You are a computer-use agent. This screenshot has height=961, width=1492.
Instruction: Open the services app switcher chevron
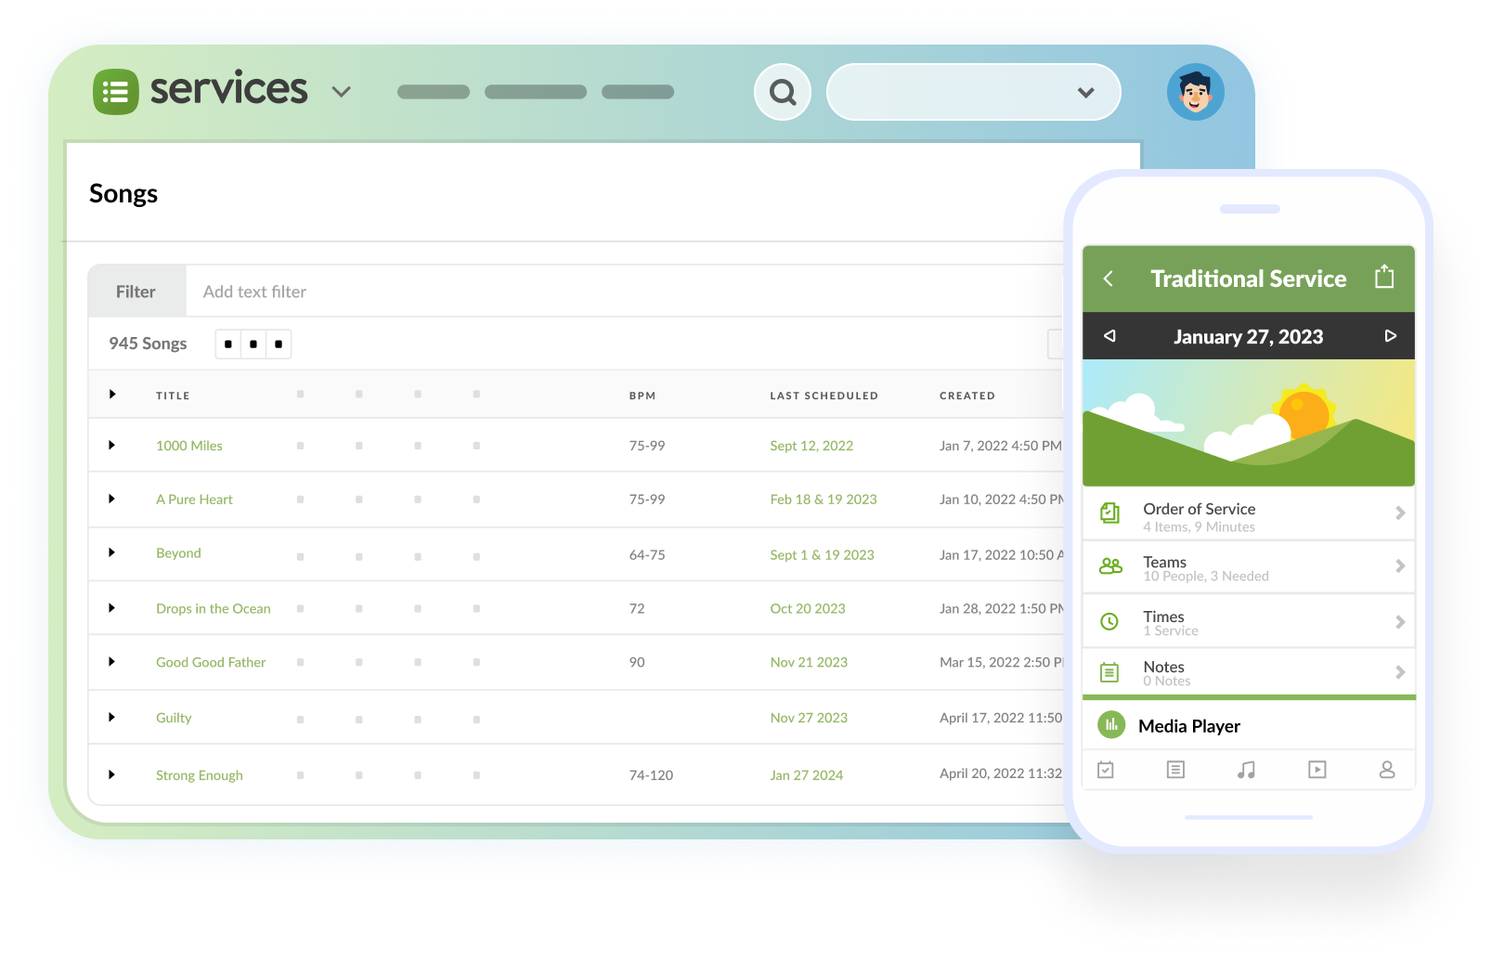(x=342, y=92)
